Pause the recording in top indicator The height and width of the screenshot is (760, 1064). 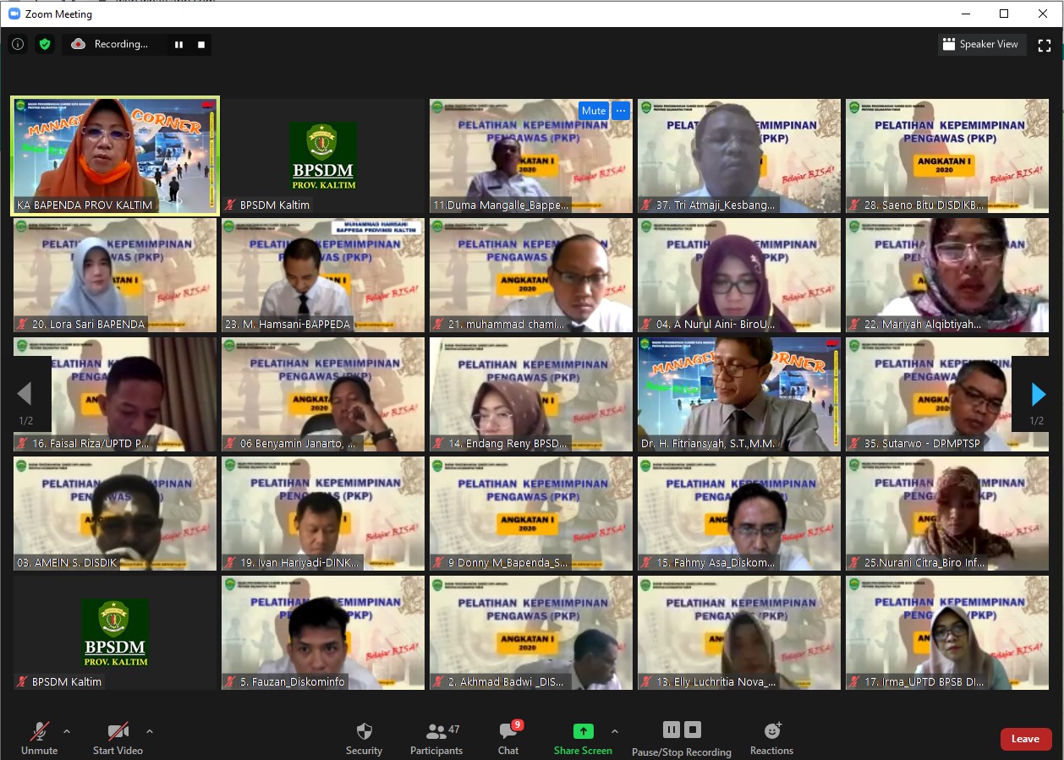click(178, 45)
